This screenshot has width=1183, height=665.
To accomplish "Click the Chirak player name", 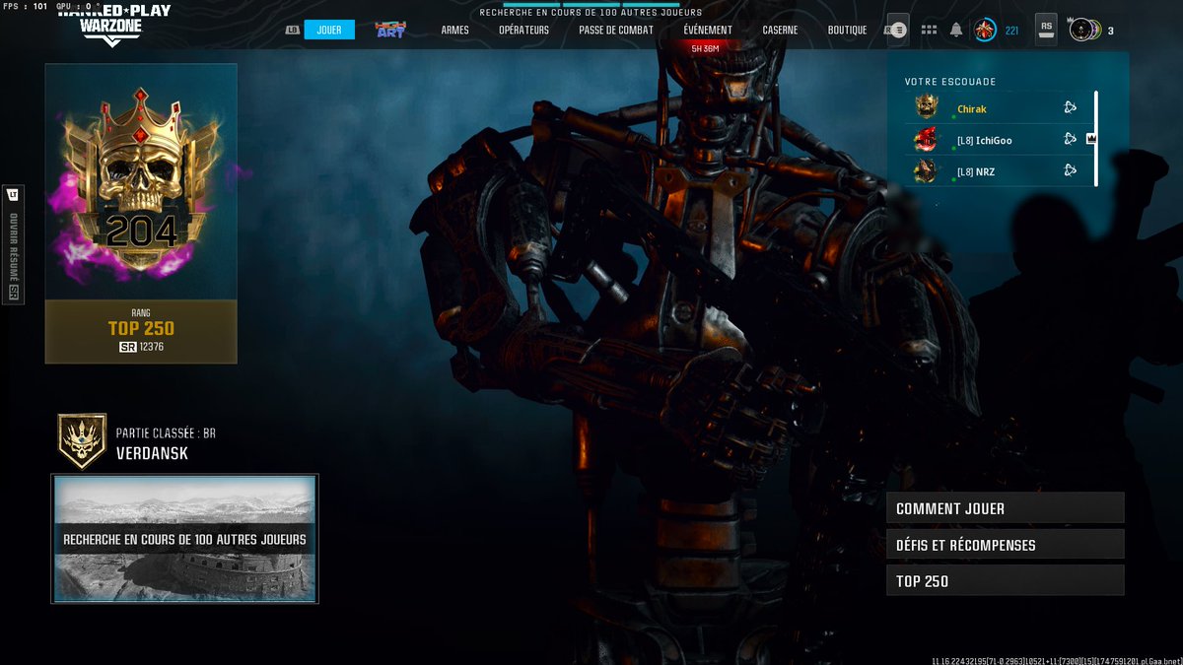I will coord(971,108).
